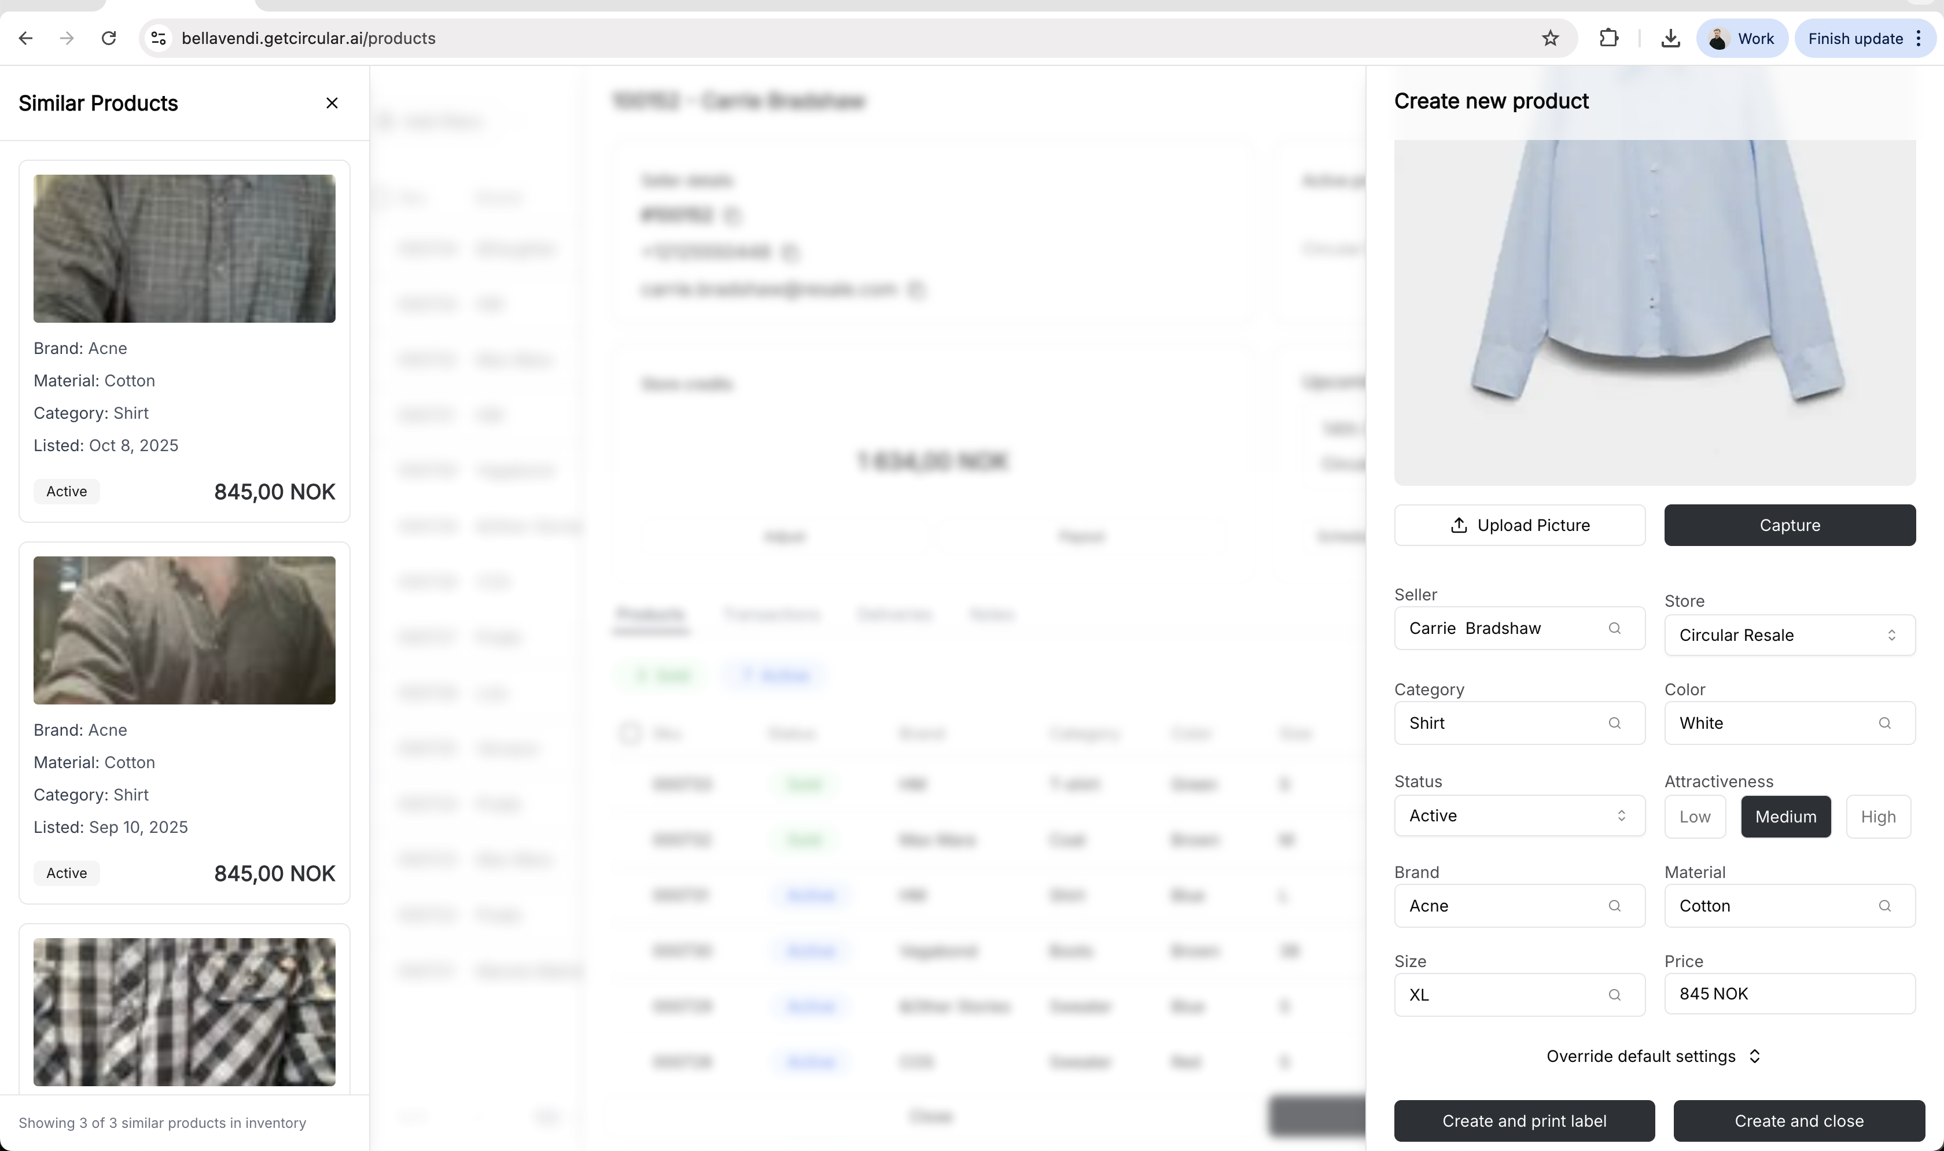Click the search icon in Brand field
Viewport: 1944px width, 1151px height.
click(1614, 906)
